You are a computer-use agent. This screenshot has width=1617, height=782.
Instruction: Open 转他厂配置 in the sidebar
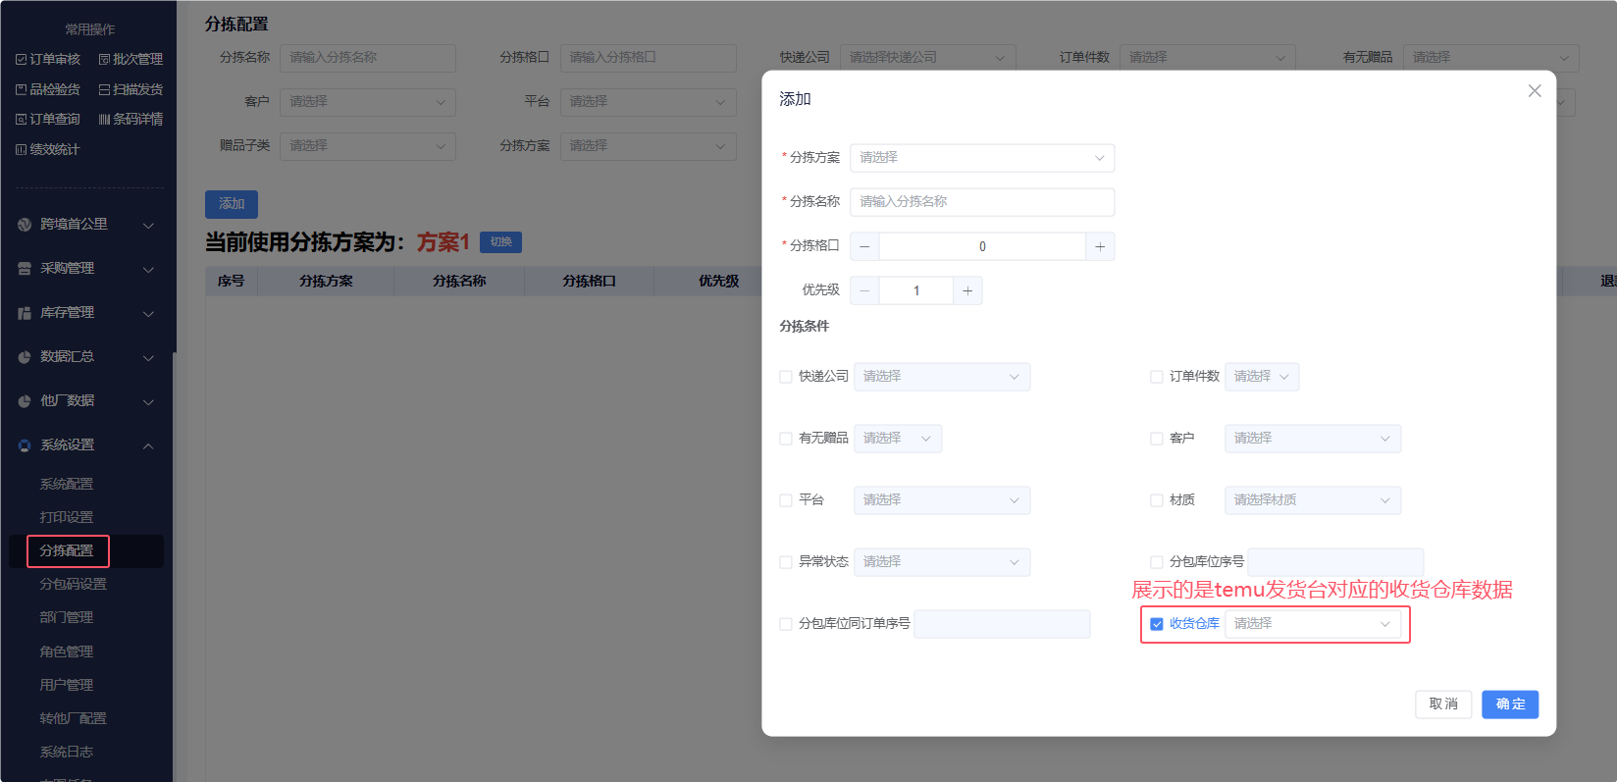click(74, 719)
